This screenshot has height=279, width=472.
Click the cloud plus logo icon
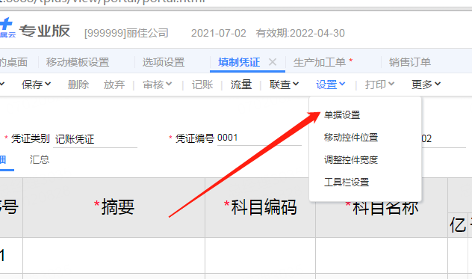tap(7, 28)
